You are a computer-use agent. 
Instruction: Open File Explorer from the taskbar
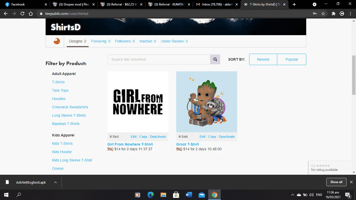tap(163, 195)
